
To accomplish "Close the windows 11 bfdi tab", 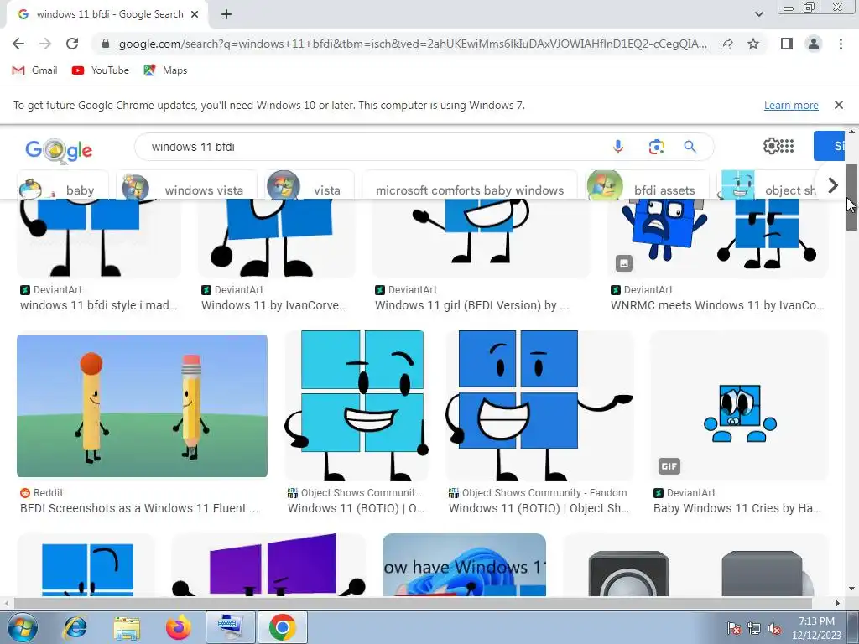I will [195, 14].
